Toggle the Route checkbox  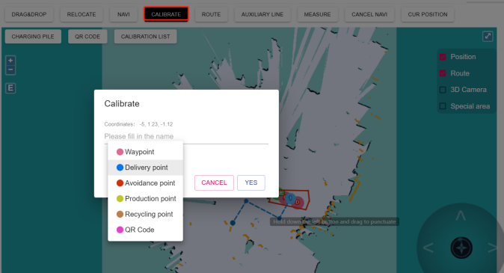[443, 73]
